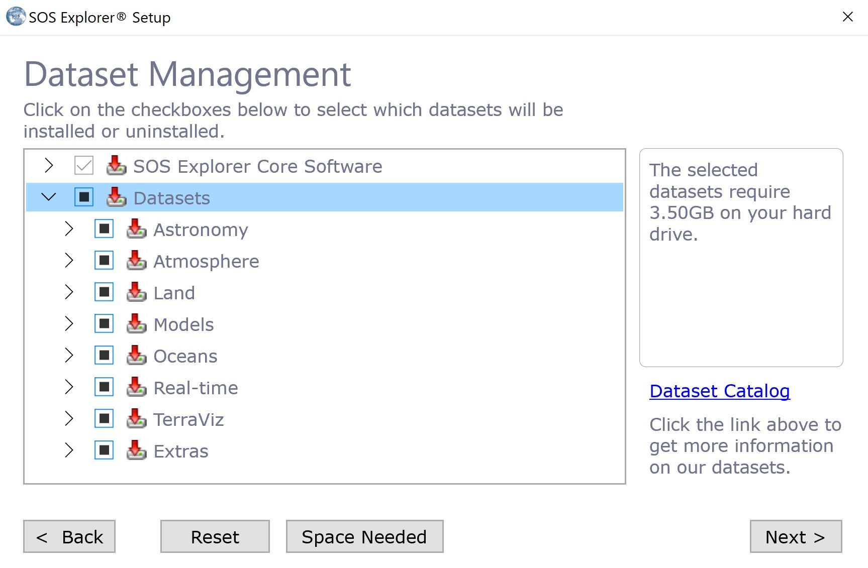The image size is (868, 568).
Task: Toggle the Land checkbox
Action: point(104,292)
